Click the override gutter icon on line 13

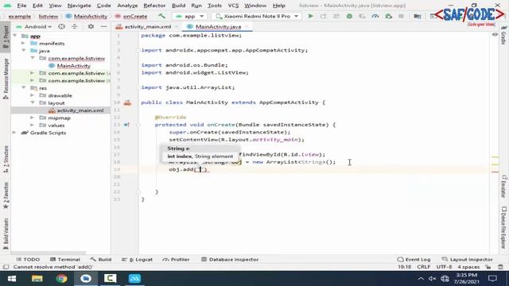(126, 125)
